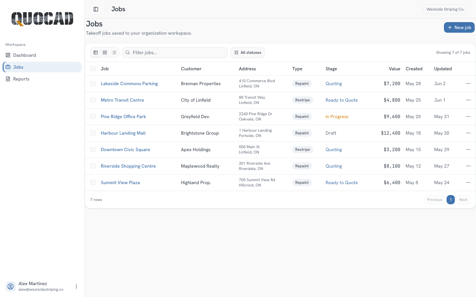This screenshot has width=476, height=297.
Task: Open actions menu for Metro Transit Centre
Action: 468,100
